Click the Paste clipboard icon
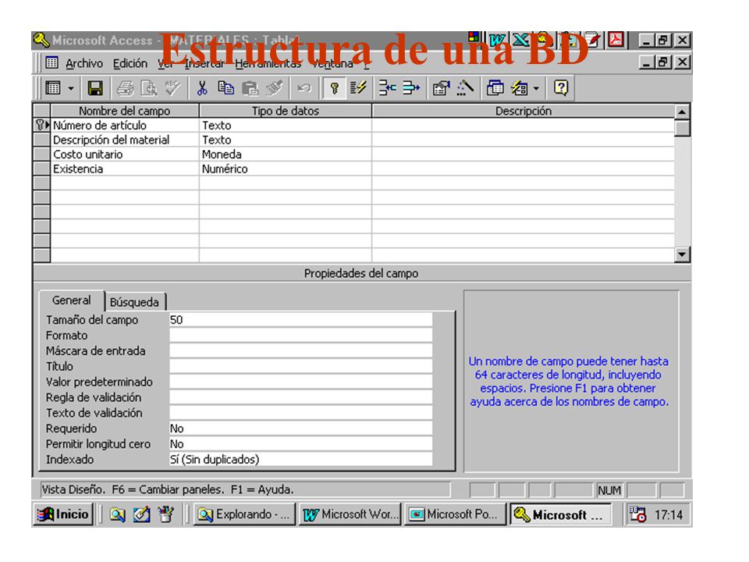Image resolution: width=749 pixels, height=562 pixels. pos(250,88)
